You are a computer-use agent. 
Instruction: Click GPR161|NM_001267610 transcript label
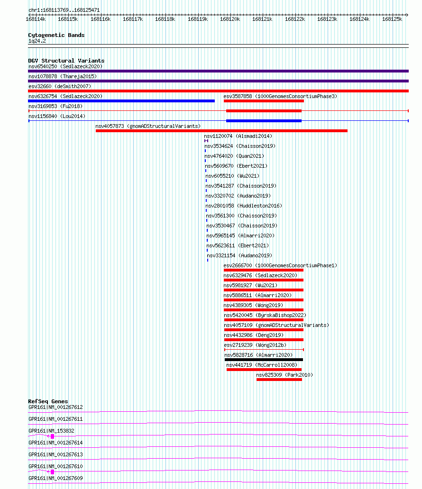coord(55,467)
